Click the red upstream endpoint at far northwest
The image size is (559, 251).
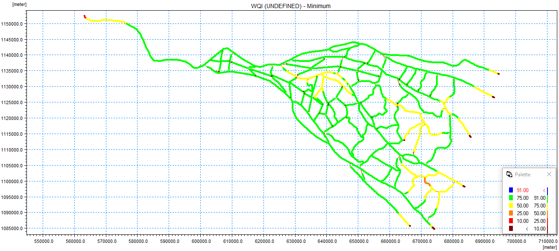click(x=85, y=17)
